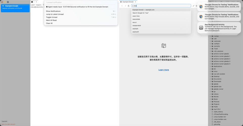Viewport: 243px width, 126px height.
Task: Select the .cmux-builder-env file
Action: (226, 117)
